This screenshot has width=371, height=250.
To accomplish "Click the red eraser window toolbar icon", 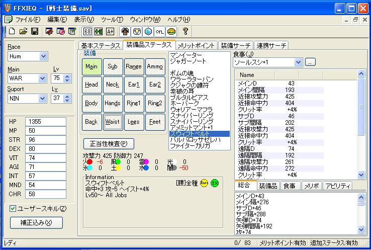I will point(49,31).
